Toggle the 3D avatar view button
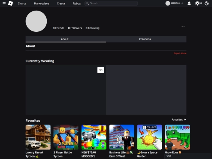 (x=101, y=70)
